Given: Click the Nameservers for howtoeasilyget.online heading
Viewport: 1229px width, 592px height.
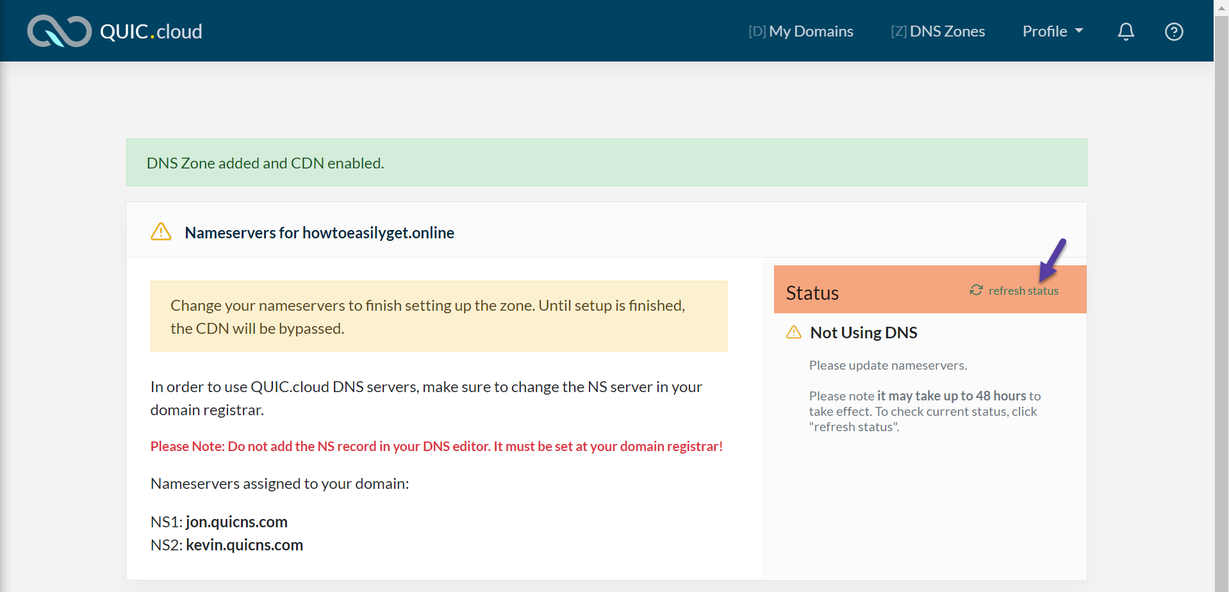Looking at the screenshot, I should (319, 233).
